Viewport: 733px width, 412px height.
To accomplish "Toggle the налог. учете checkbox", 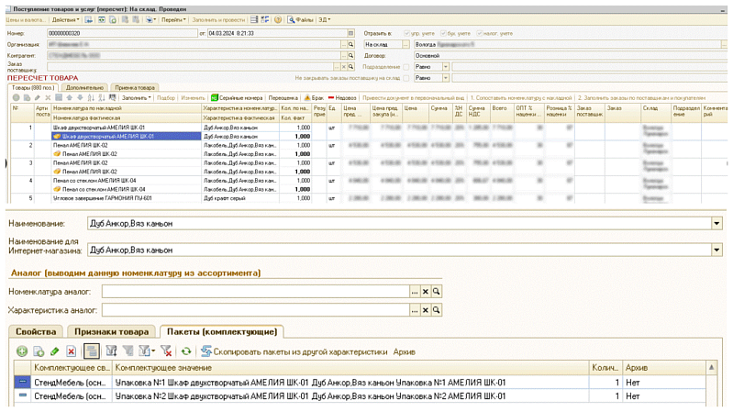I will [x=480, y=33].
